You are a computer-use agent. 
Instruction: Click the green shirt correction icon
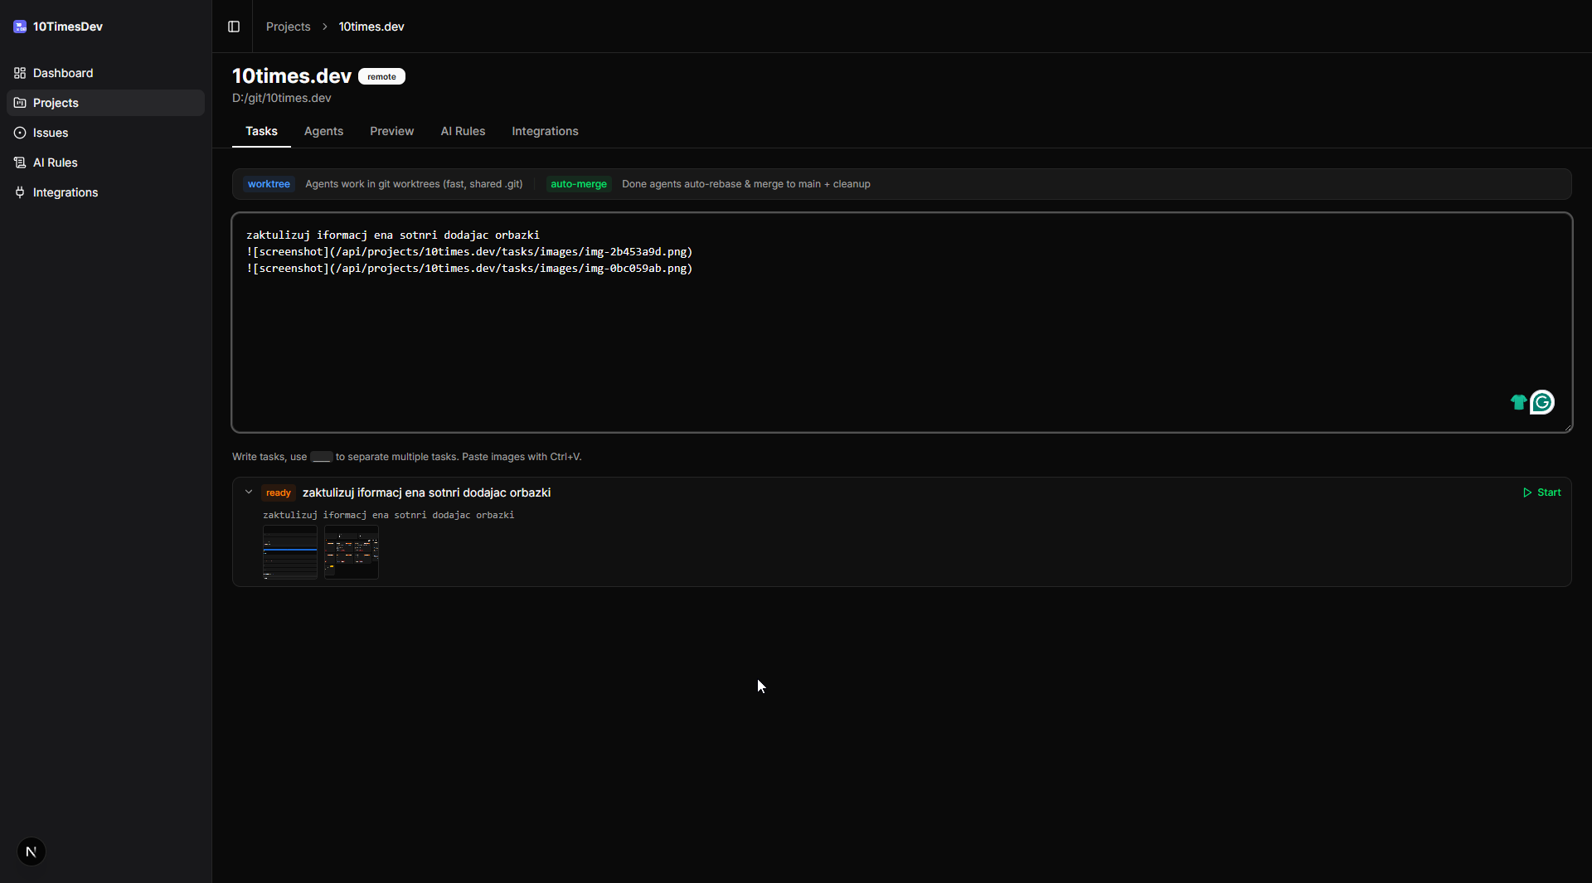tap(1518, 402)
